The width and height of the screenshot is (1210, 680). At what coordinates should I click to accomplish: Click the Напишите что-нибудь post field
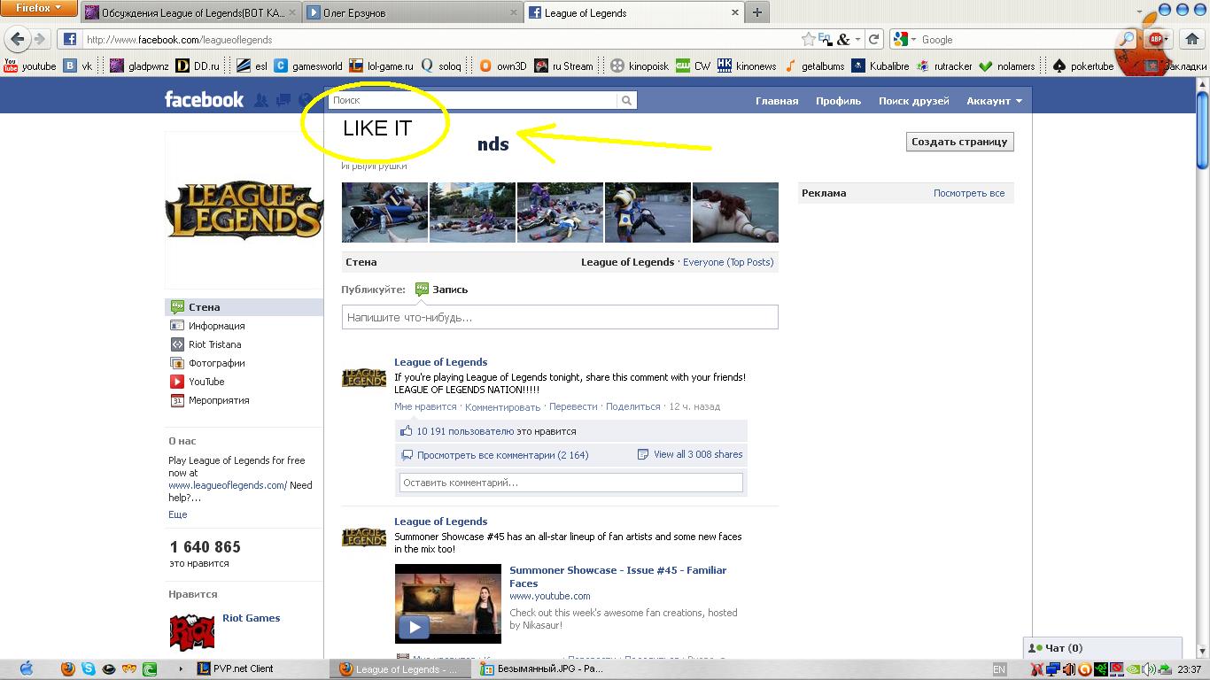point(560,317)
